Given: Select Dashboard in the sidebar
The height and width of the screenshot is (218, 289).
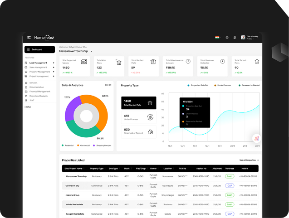Looking at the screenshot, I should pos(39,49).
